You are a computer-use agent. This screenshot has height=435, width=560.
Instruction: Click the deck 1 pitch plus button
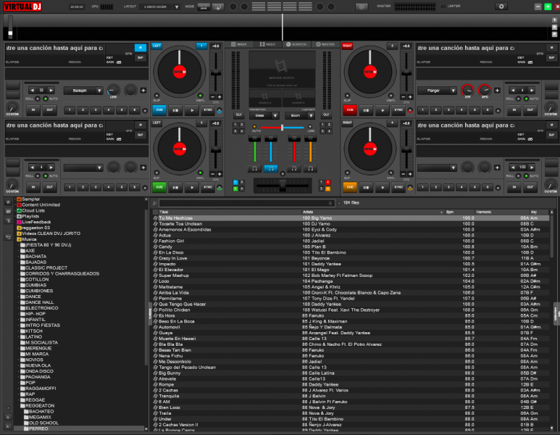click(220, 97)
